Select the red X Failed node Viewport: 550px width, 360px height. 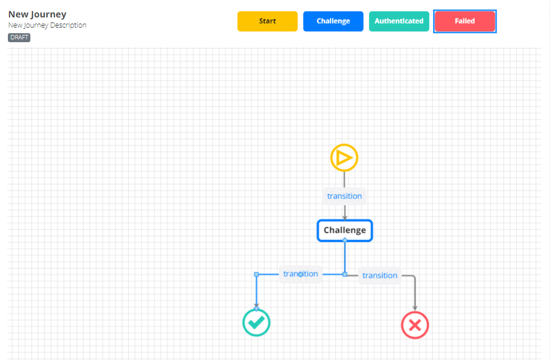(414, 325)
